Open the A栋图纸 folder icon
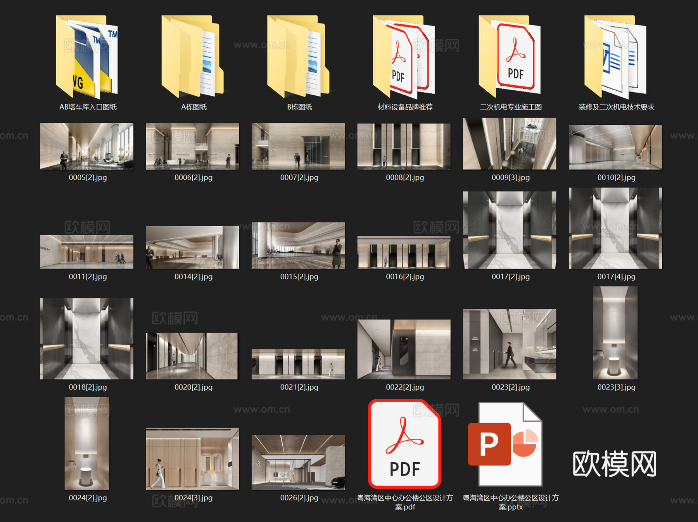698x522 pixels. 193,57
